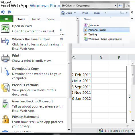Viewport: 135px width, 135px height.
Task: Switch to the Home tab
Action: 21,19
